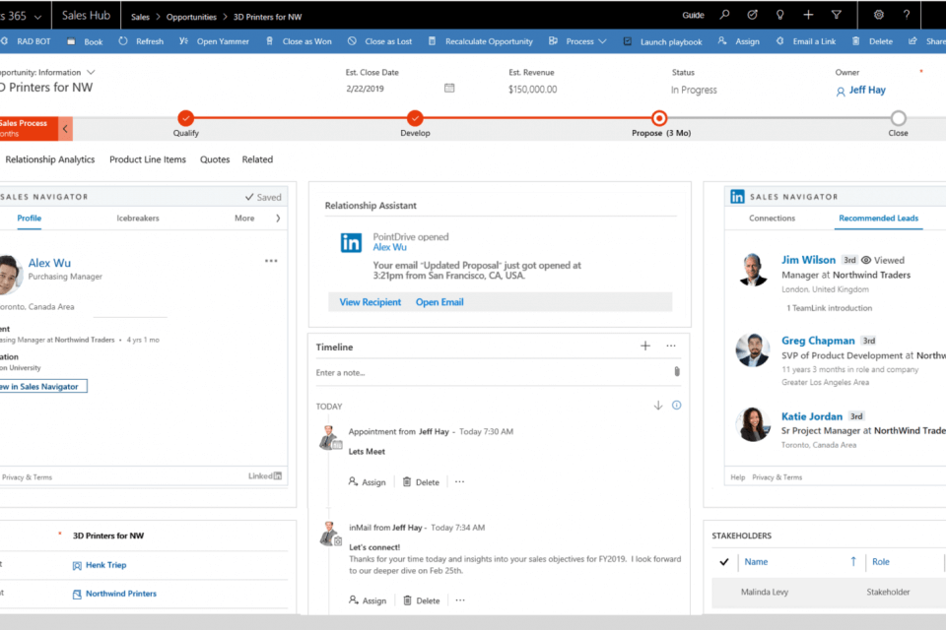Click the paperclip attachment icon in Timeline
Image resolution: width=946 pixels, height=630 pixels.
(677, 372)
